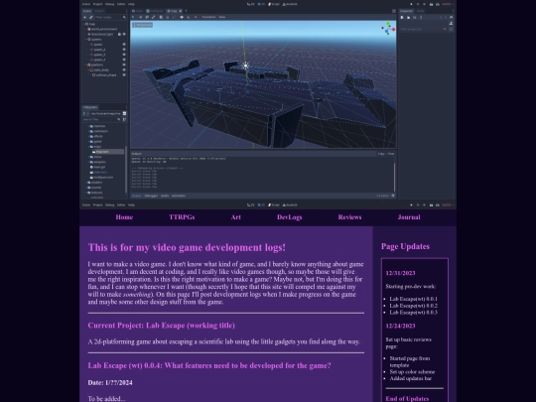
Task: Click the magnifier in the Filter nodes box
Action: coord(124,17)
